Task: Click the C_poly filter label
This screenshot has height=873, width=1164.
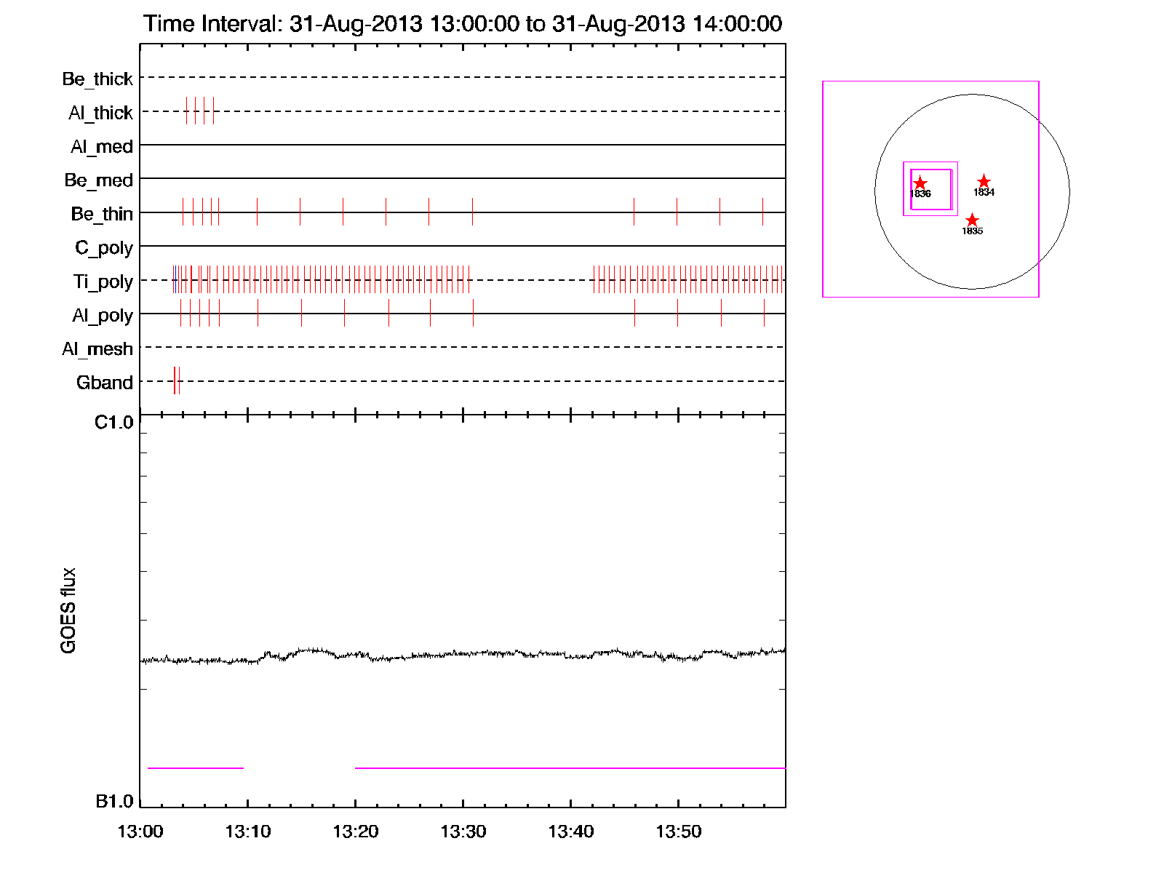Action: click(103, 248)
